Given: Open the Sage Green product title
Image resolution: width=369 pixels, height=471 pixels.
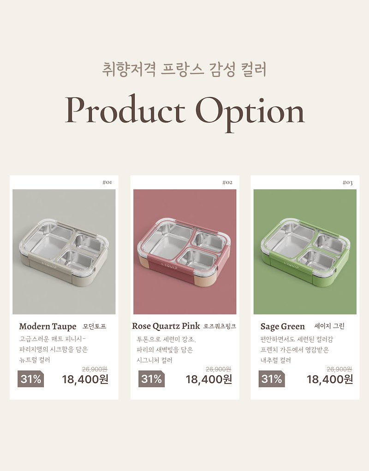Looking at the screenshot, I should (282, 326).
